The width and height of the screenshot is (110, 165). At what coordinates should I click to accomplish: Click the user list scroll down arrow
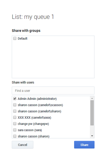click(92, 136)
